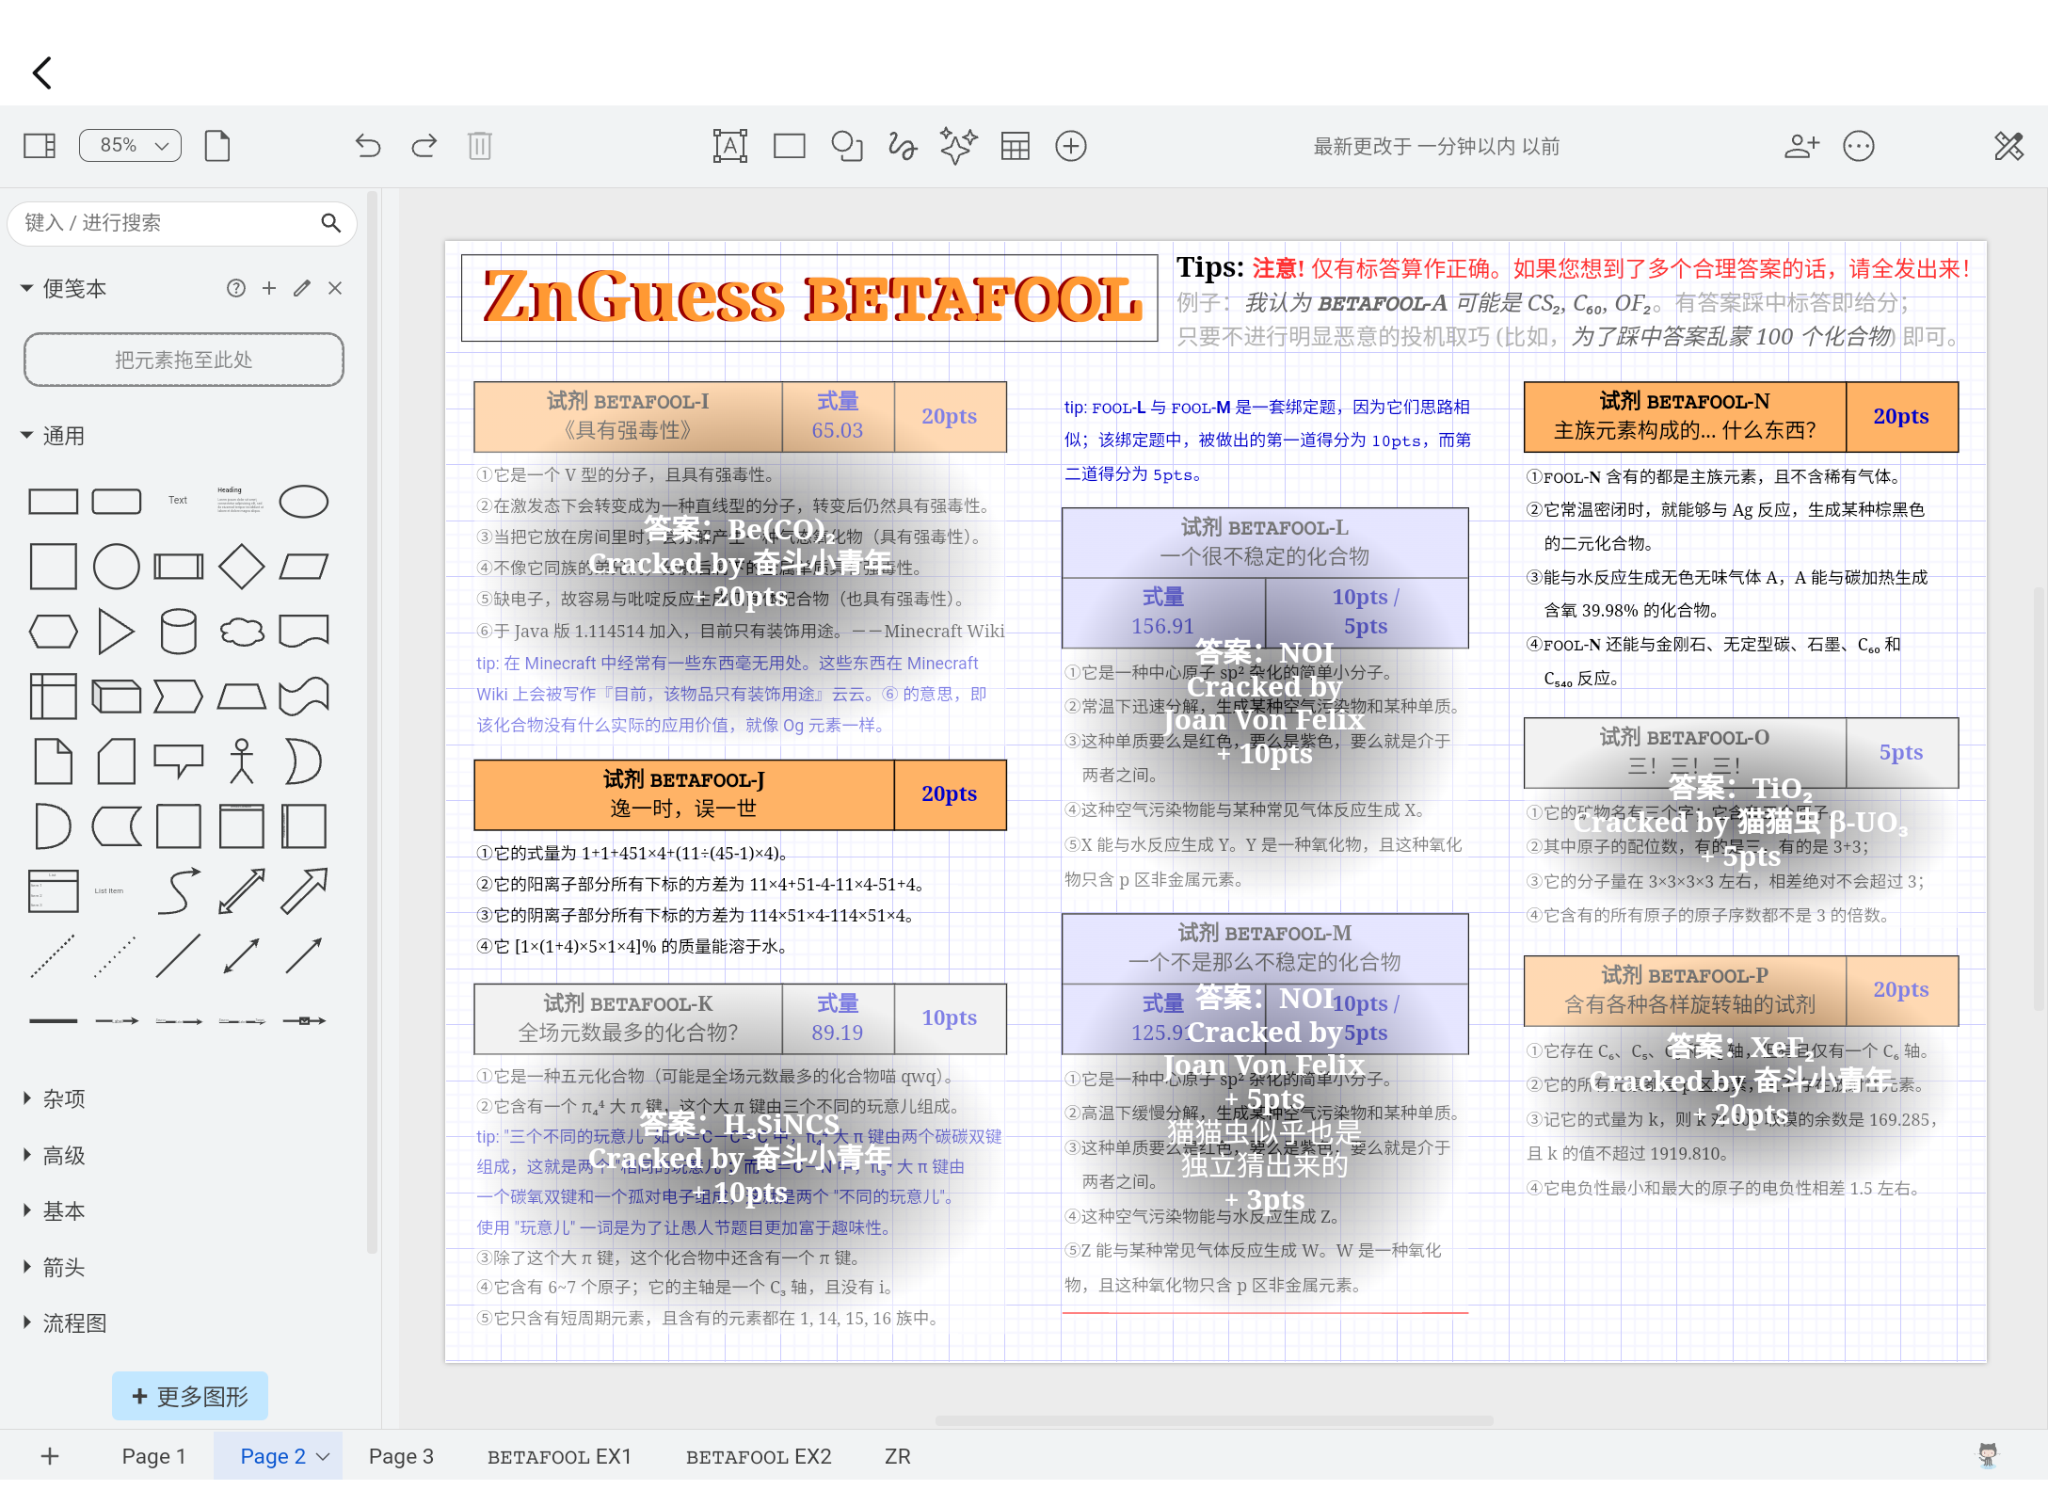Viewport: 2048px width, 1506px height.
Task: Click the 试剂 BETAFOOL-P header cell
Action: pyautogui.click(x=1685, y=990)
